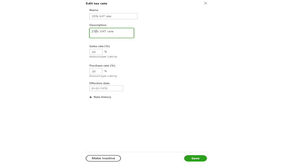Click Account type Liability under Purchase rate
The height and width of the screenshot is (164, 292).
(x=103, y=76)
